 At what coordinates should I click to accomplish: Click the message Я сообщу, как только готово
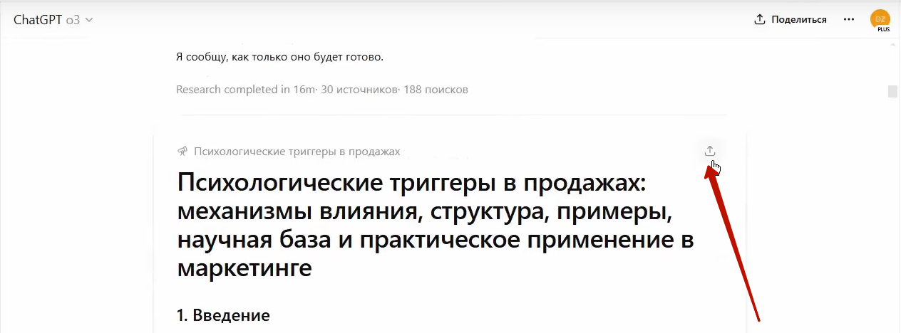(x=279, y=57)
